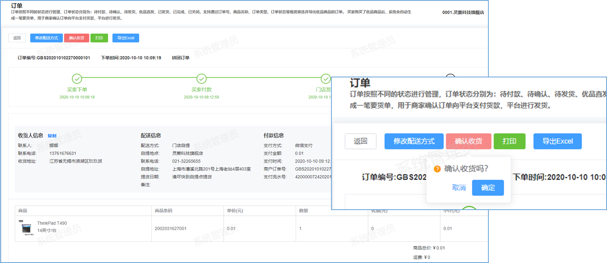Viewport: 607px width, 263px height.
Task: Click the green 打印 button in the enlarged inset
Action: [510, 141]
